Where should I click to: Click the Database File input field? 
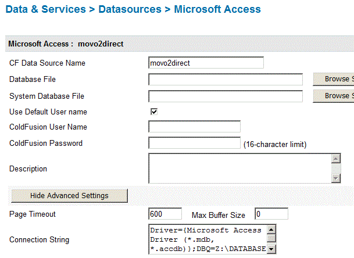pos(226,80)
